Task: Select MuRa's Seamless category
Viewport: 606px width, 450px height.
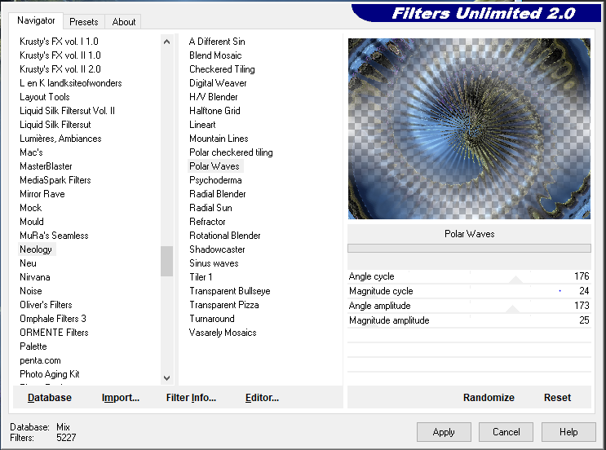Action: point(54,236)
